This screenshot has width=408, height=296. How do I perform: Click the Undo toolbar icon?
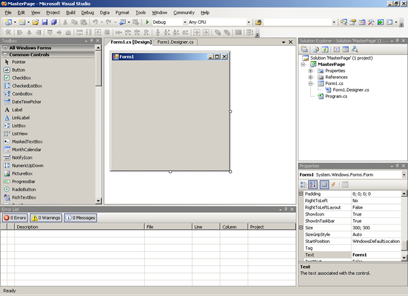click(95, 22)
